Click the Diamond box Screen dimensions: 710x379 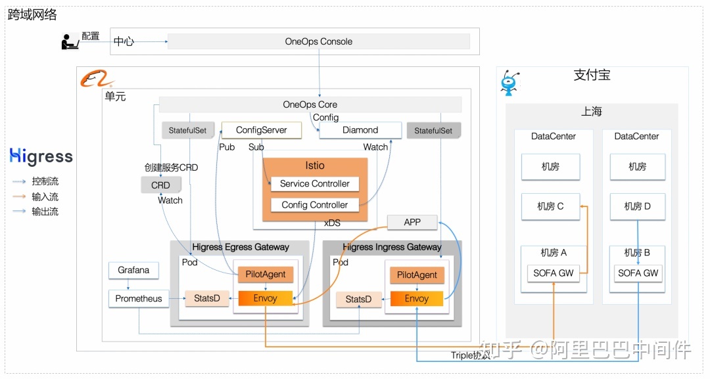coord(360,130)
